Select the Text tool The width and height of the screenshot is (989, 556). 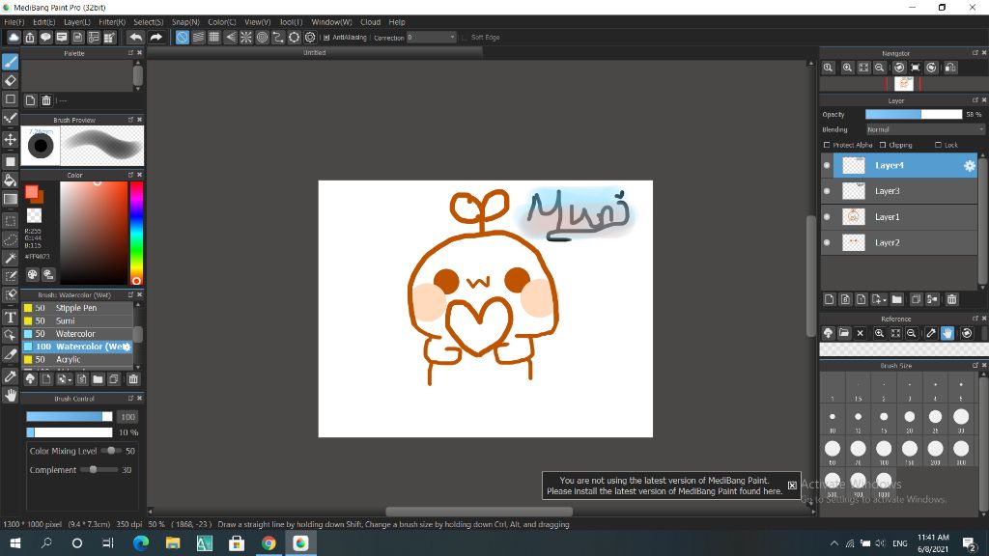coord(10,317)
